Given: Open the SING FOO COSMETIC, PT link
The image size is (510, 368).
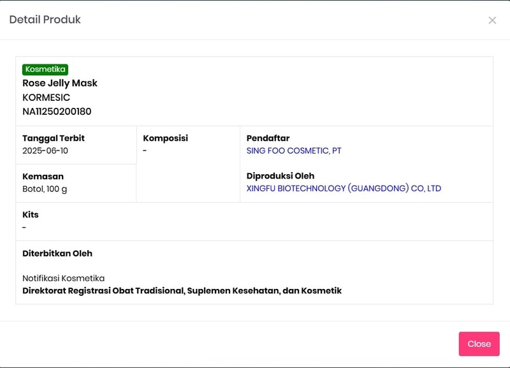Looking at the screenshot, I should click(x=294, y=151).
